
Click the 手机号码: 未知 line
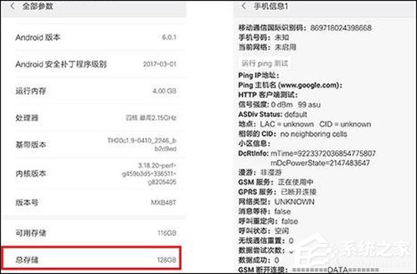click(264, 37)
